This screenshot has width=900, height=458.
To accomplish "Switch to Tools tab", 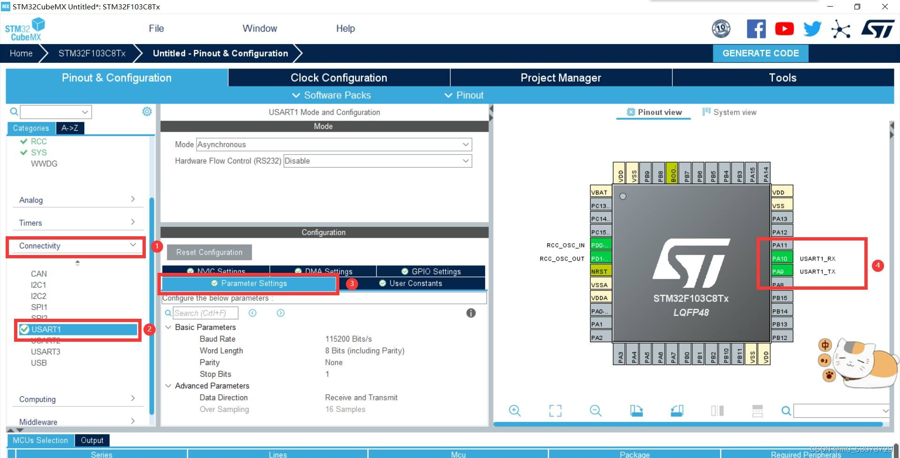I will coord(783,78).
